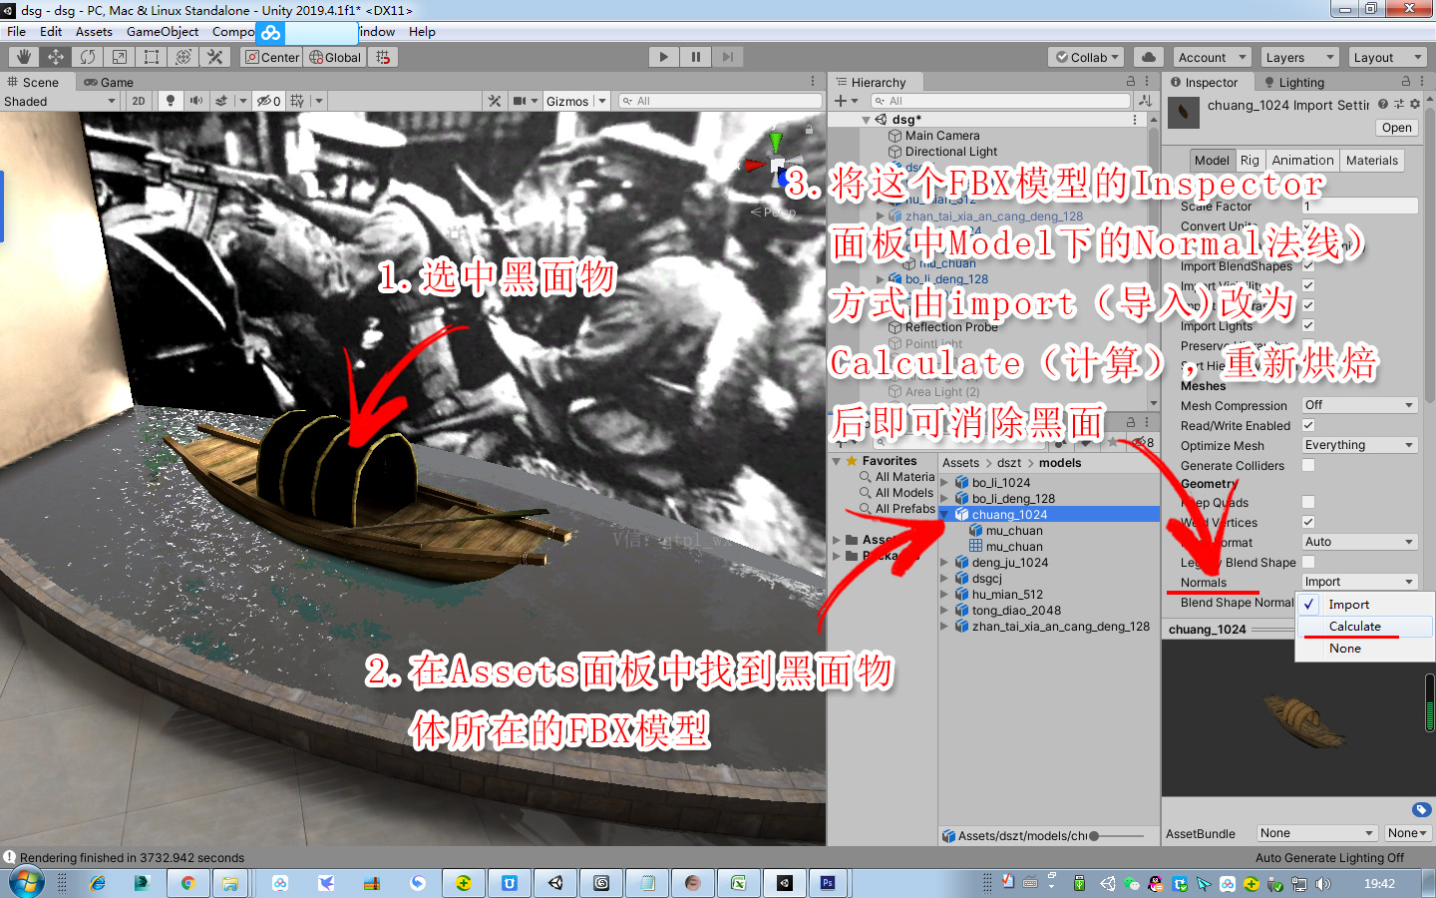Collapse the dsg* scene in Hierarchy
This screenshot has width=1436, height=898.
pyautogui.click(x=867, y=120)
